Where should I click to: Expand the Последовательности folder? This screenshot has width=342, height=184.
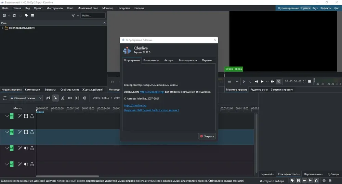click(2, 28)
